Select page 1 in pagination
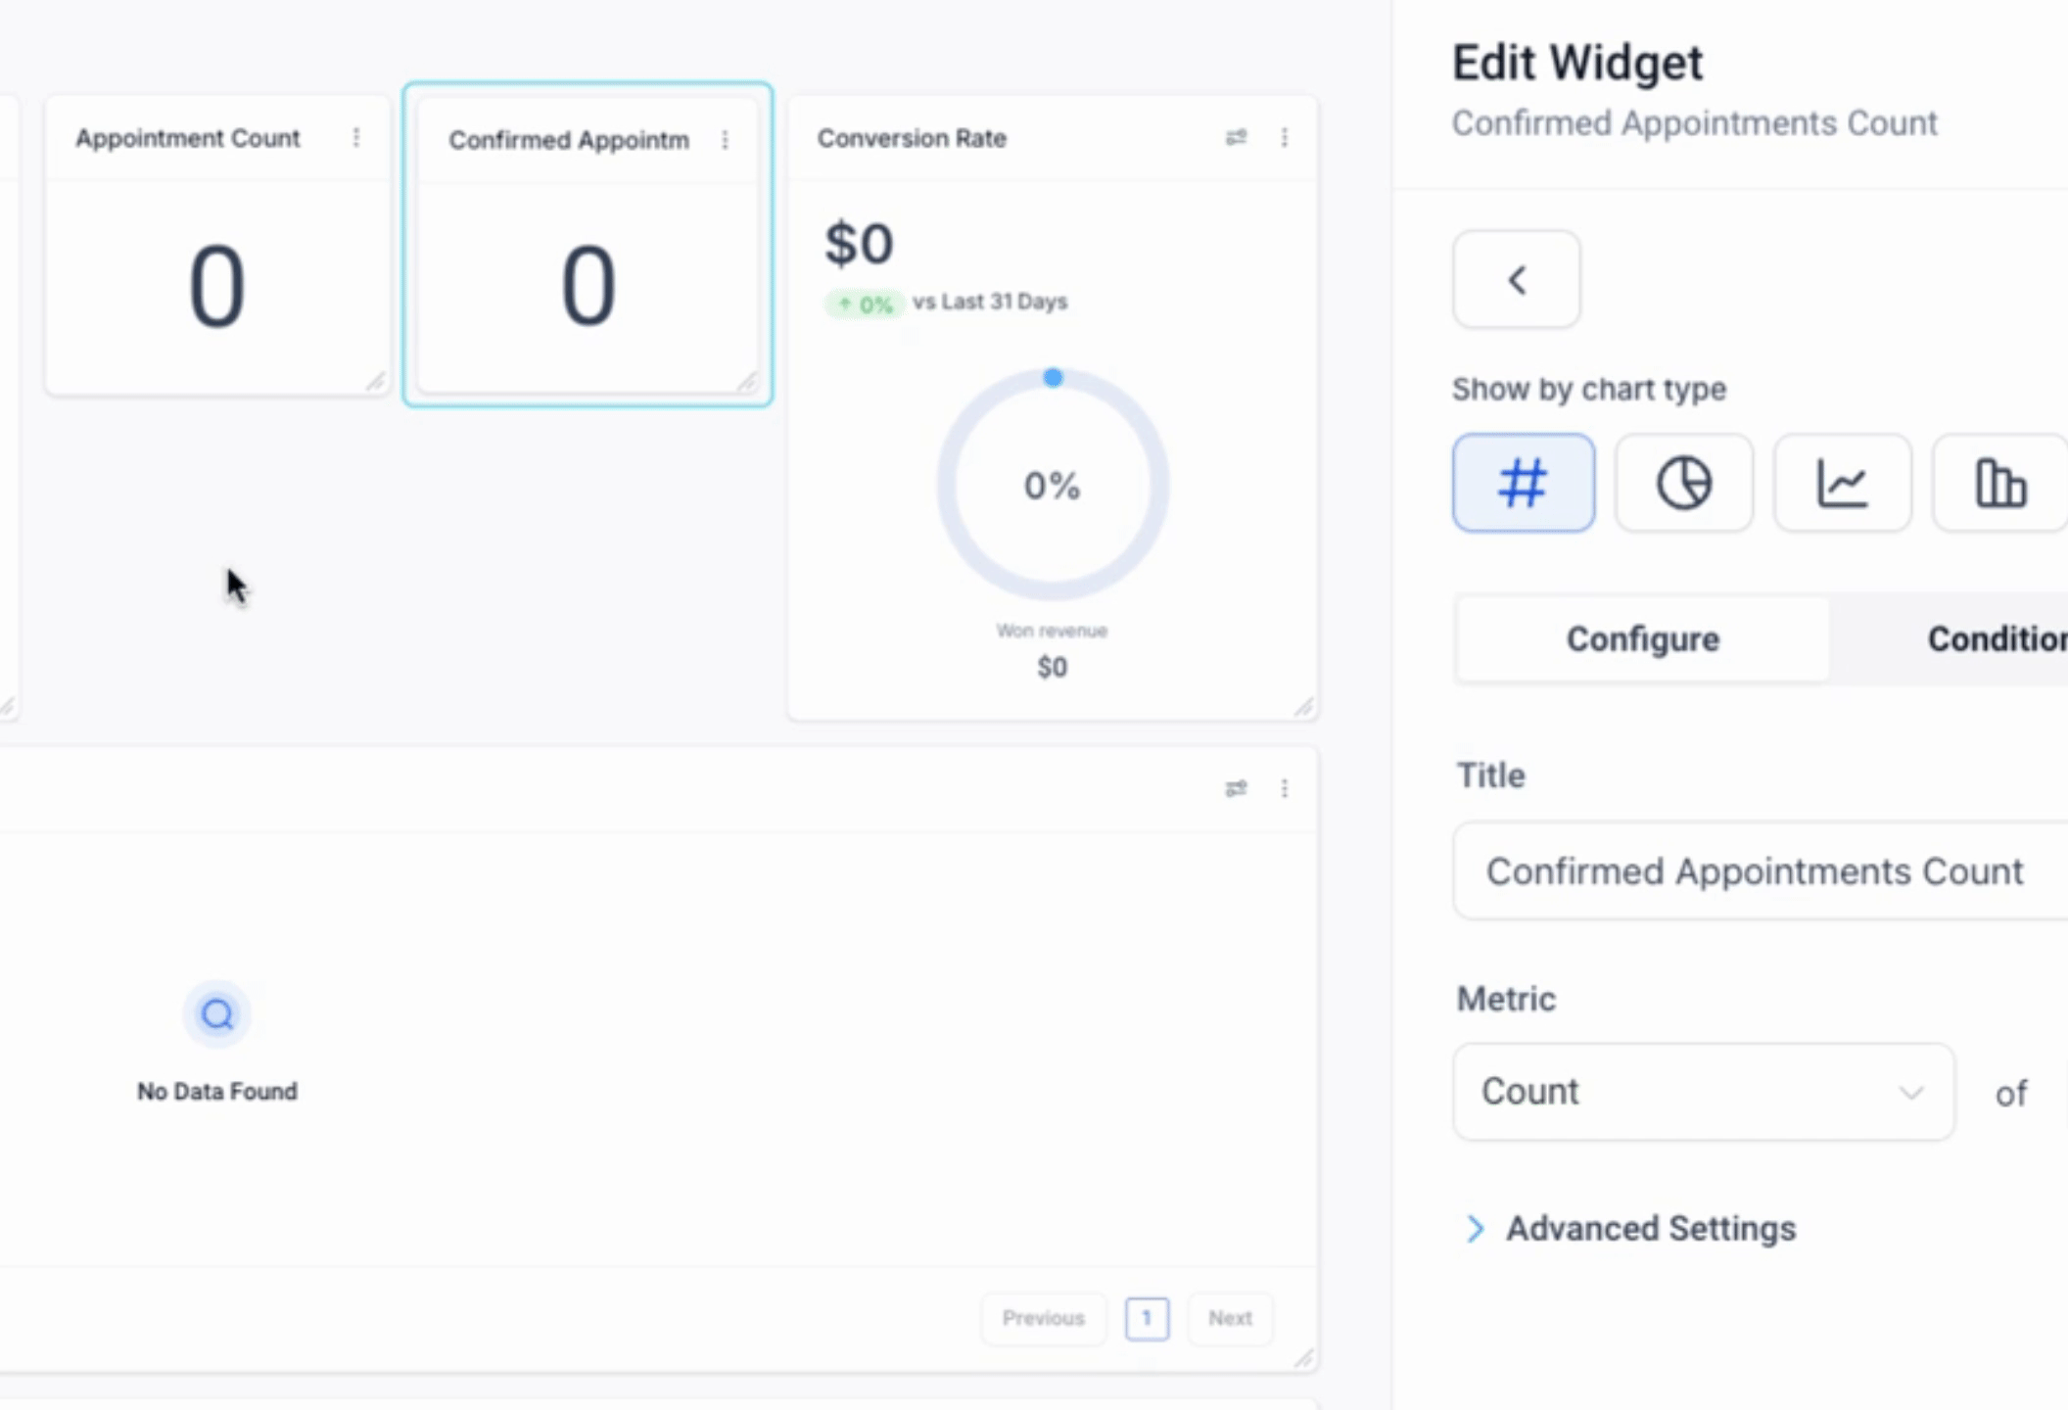Viewport: 2068px width, 1410px height. (x=1147, y=1318)
